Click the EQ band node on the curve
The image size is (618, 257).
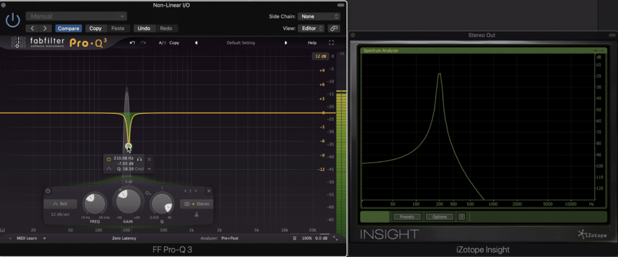pos(129,147)
